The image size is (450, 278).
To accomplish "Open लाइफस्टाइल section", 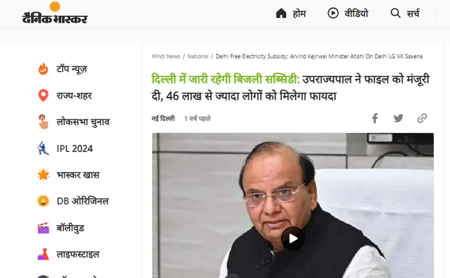I will [78, 254].
